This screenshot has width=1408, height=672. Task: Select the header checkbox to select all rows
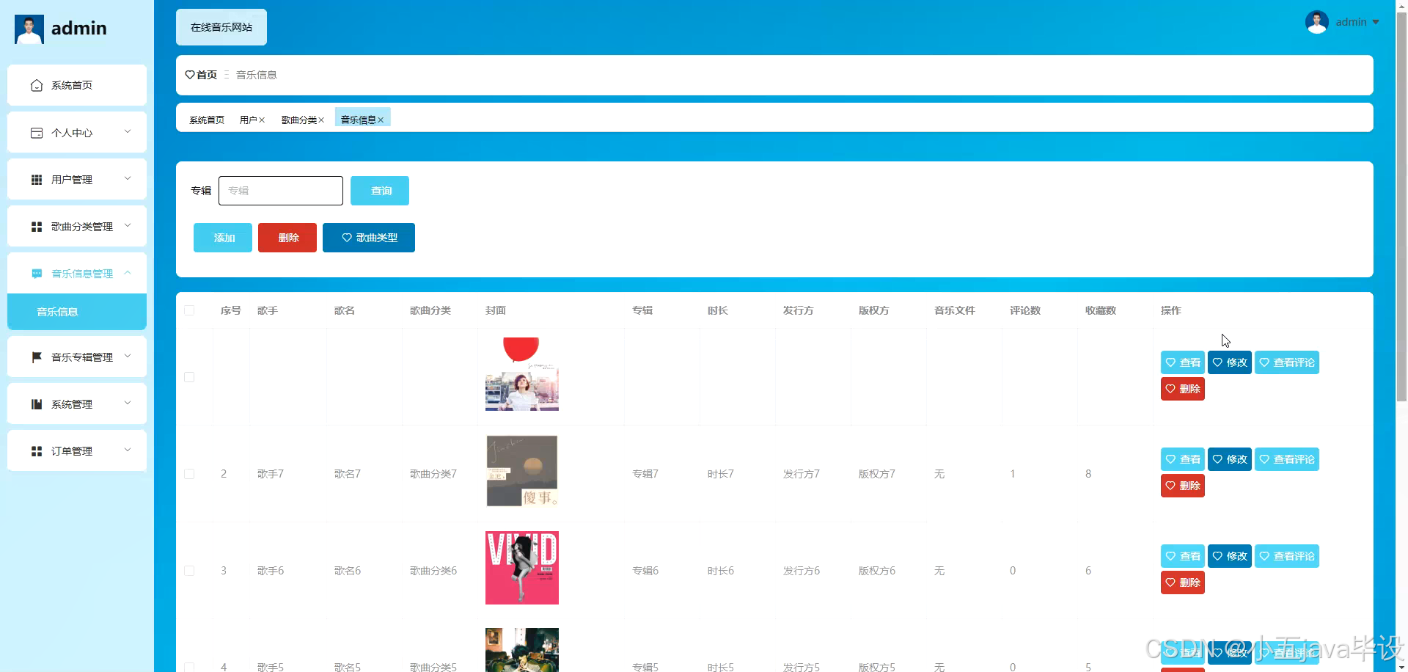(189, 310)
